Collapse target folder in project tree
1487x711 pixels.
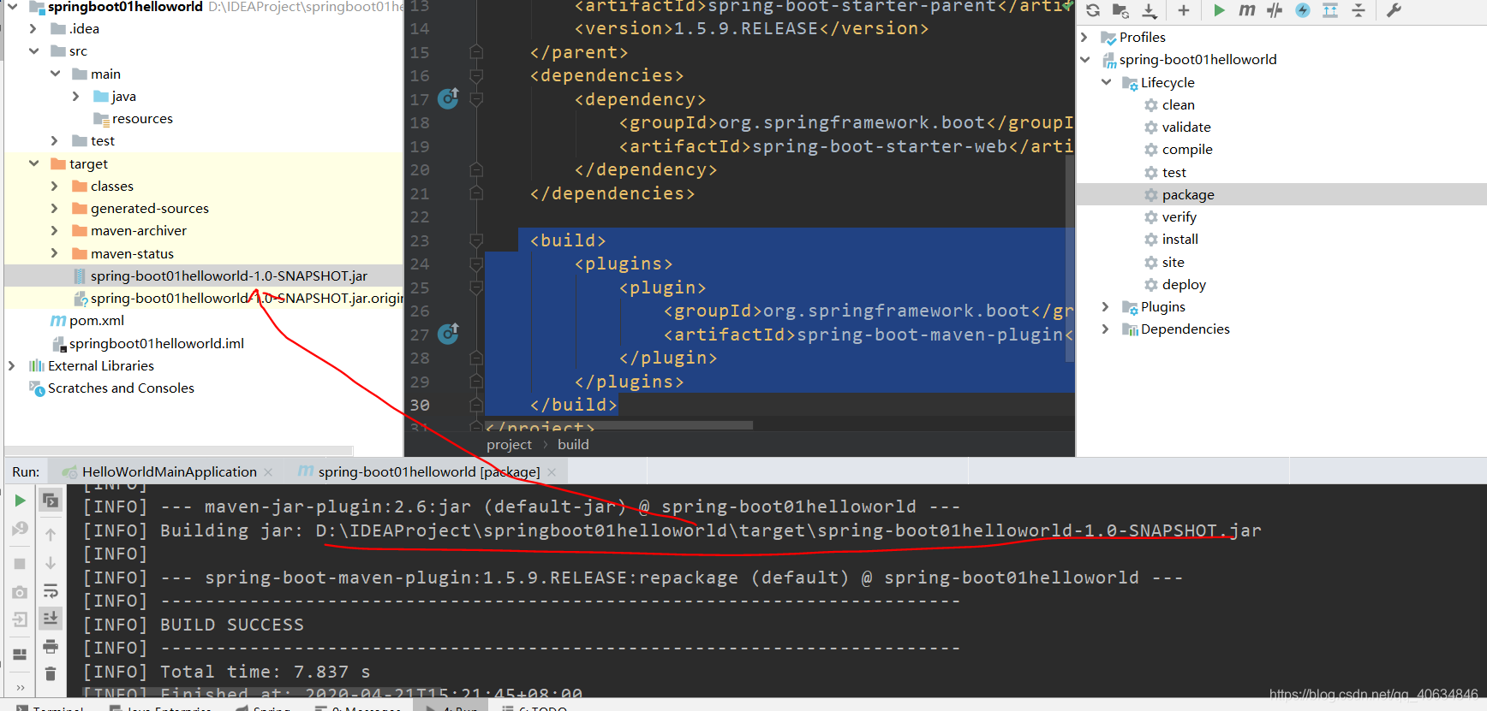[34, 163]
